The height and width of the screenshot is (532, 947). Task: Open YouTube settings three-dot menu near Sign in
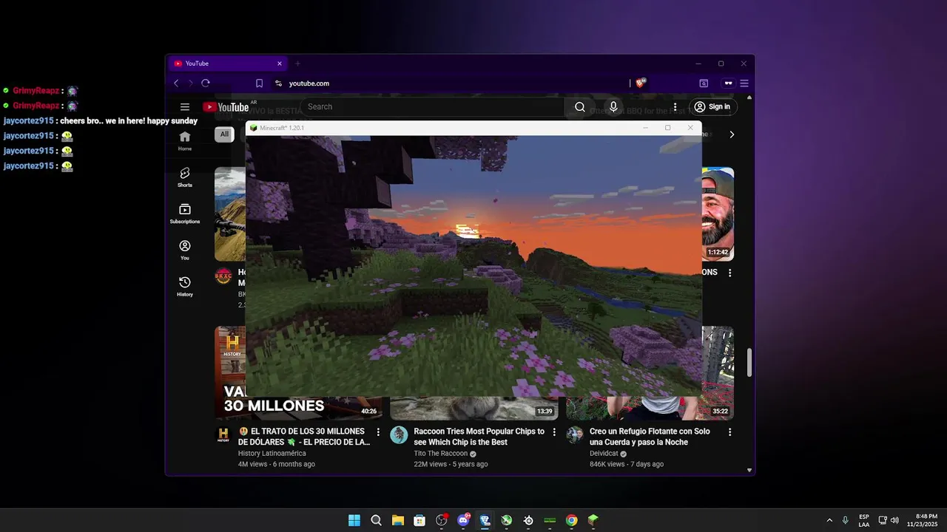click(x=675, y=107)
